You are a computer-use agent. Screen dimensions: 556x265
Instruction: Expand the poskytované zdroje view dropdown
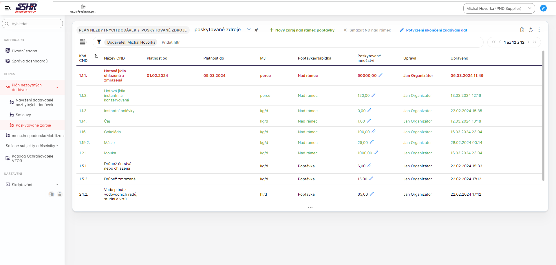point(248,29)
